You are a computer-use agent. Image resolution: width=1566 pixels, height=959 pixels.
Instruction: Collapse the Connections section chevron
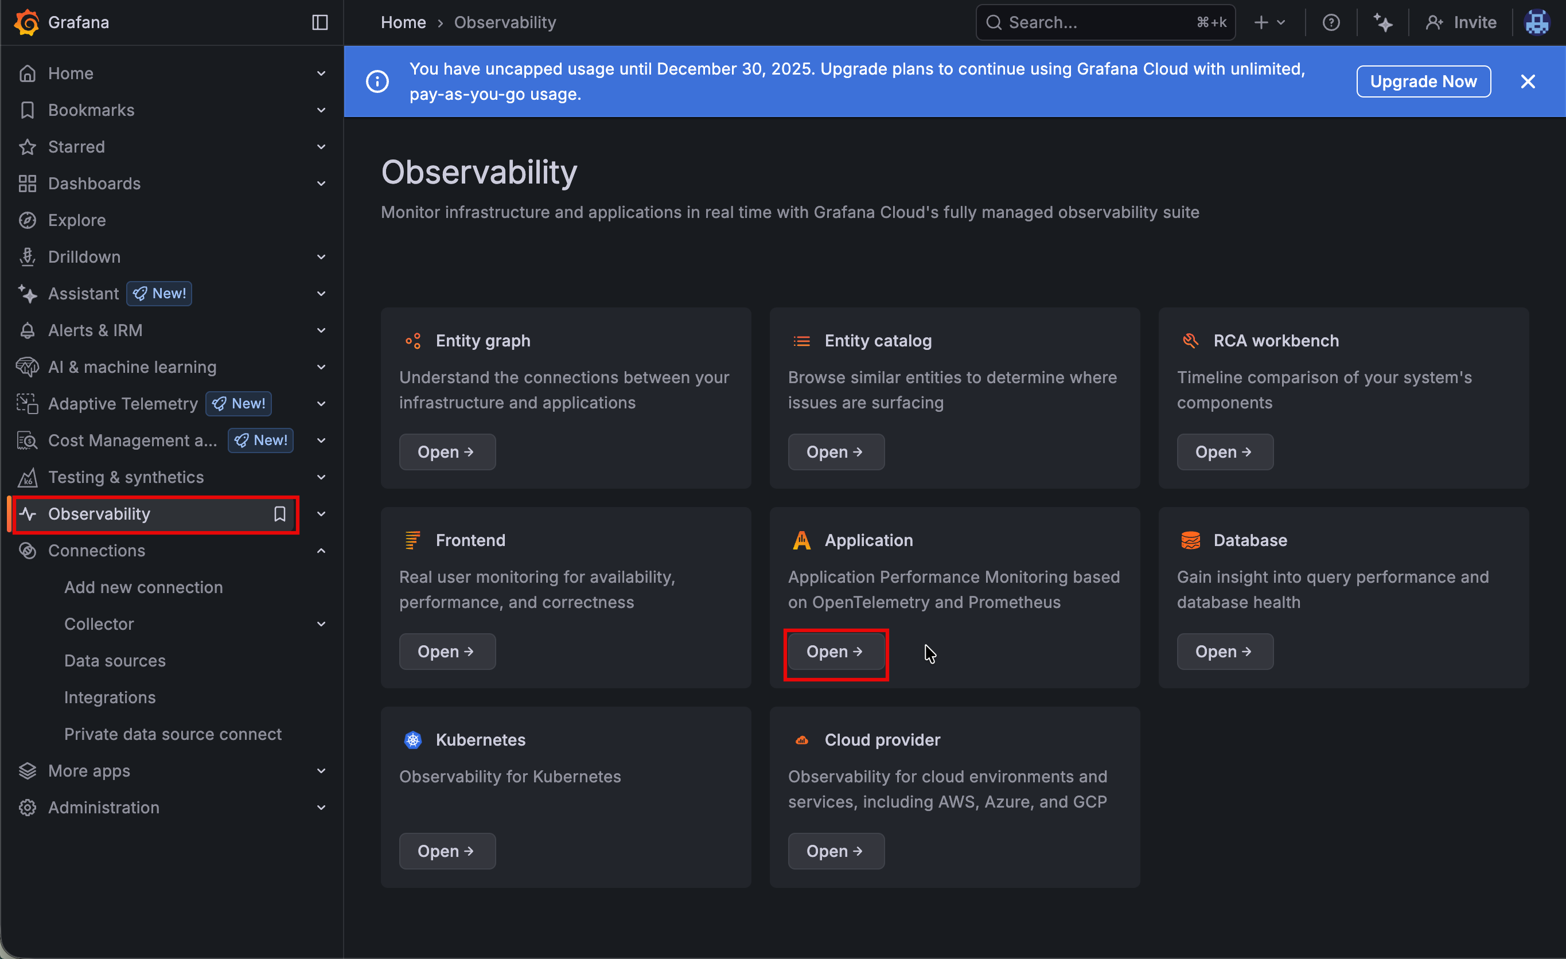(322, 551)
